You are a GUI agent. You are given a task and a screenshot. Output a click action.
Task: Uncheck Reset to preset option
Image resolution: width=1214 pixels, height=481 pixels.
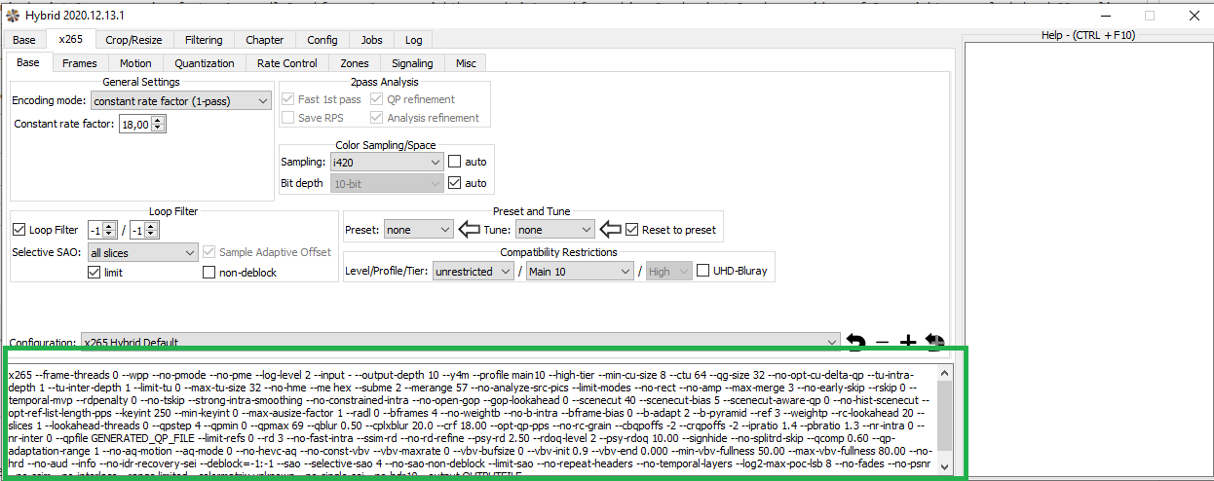click(x=633, y=230)
